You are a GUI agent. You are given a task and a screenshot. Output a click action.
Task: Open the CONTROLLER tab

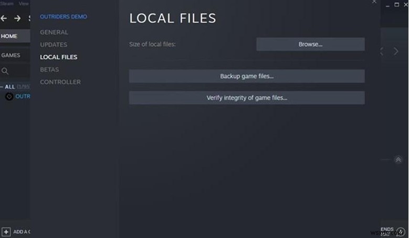click(60, 82)
